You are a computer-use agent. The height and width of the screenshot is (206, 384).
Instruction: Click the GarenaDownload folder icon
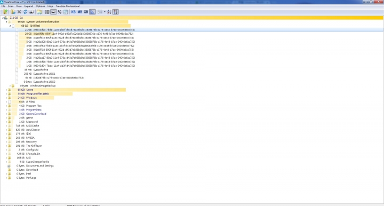click(9, 114)
